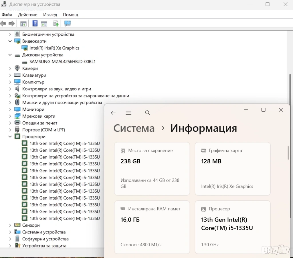
Task: Collapse the Процесори category
Action: click(x=10, y=137)
